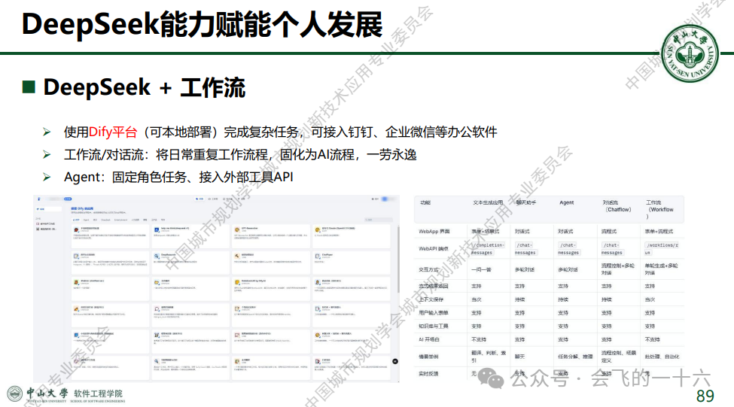
Task: Click the /completion-messages cell
Action: [x=488, y=248]
